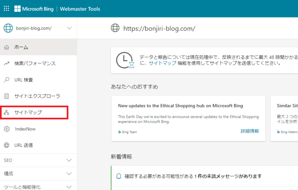Click the globe icon beside bonjiri-blog.com site selector

click(8, 28)
